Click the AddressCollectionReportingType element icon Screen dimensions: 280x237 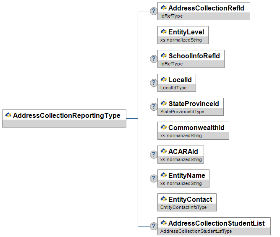tap(8, 115)
